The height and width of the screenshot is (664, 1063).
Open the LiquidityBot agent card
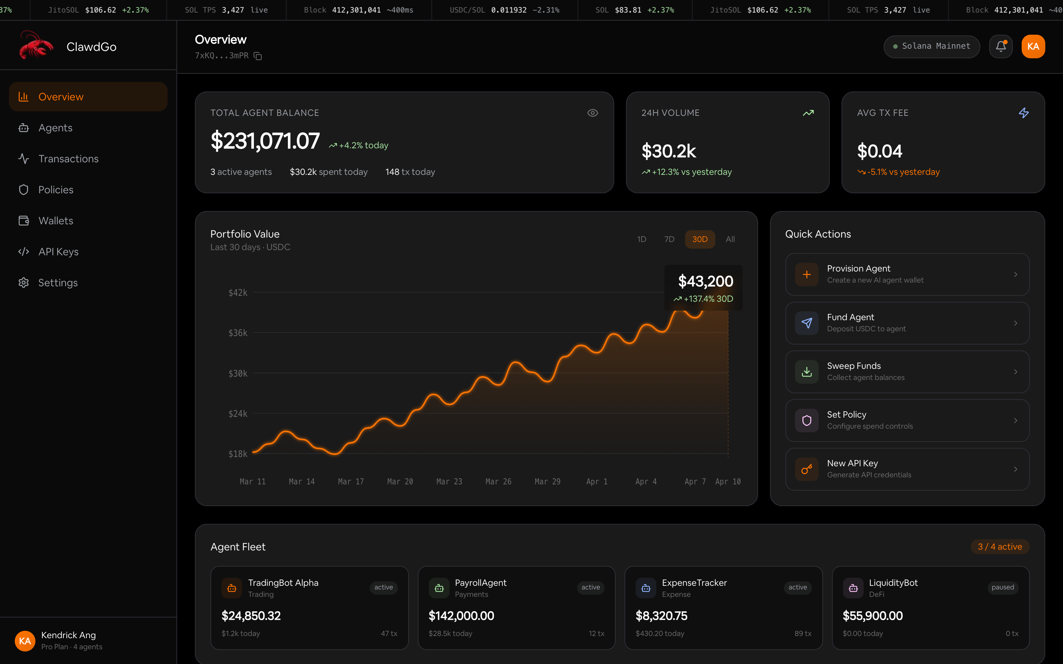[x=930, y=607]
